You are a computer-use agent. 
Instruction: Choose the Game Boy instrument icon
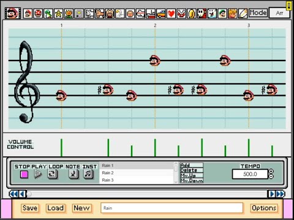(x=79, y=13)
